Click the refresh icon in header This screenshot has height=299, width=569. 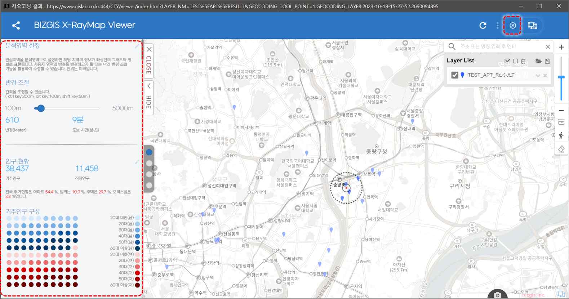[x=483, y=25]
